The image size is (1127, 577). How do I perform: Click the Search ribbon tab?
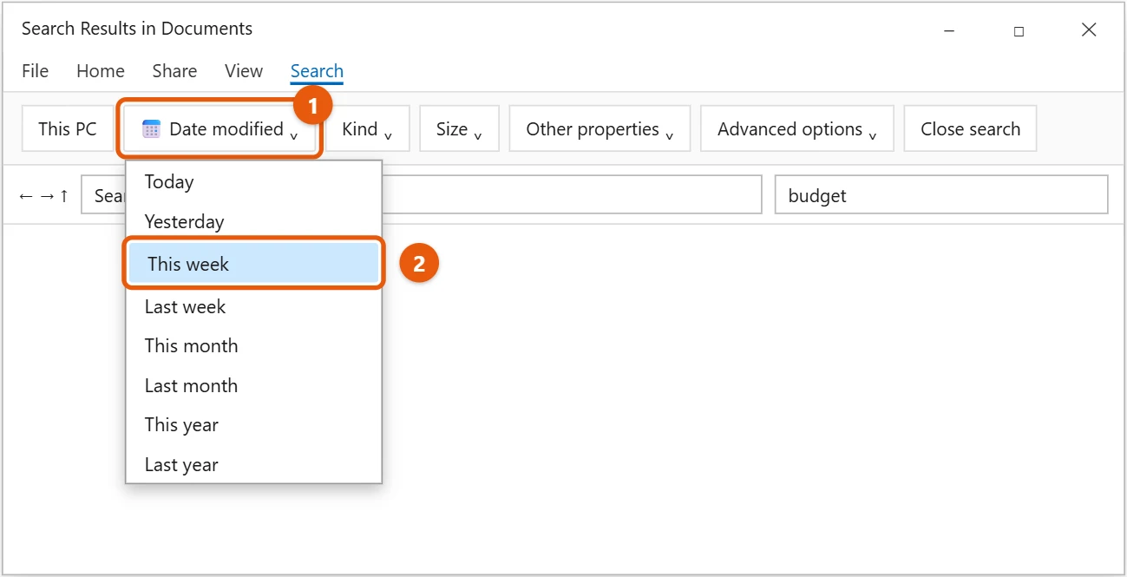pos(317,71)
